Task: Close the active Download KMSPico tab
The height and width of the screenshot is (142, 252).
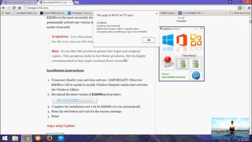Action: point(70,2)
